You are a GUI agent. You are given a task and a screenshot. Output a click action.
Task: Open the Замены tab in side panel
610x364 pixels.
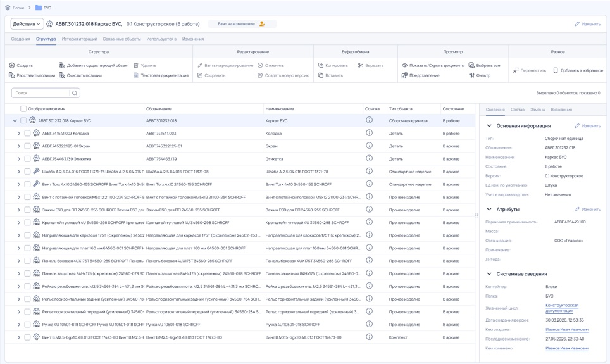pyautogui.click(x=538, y=110)
